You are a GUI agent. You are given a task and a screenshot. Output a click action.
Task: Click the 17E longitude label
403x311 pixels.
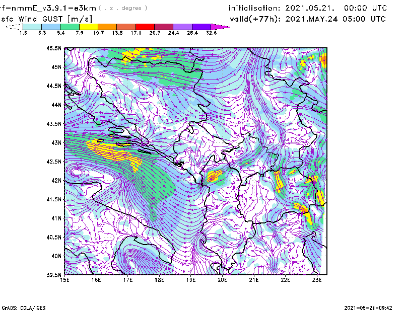click(x=128, y=280)
